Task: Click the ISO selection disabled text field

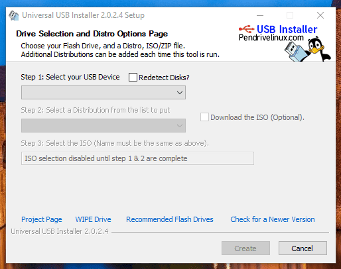Action: [137, 158]
